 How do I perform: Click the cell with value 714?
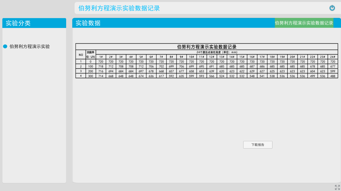(101, 76)
